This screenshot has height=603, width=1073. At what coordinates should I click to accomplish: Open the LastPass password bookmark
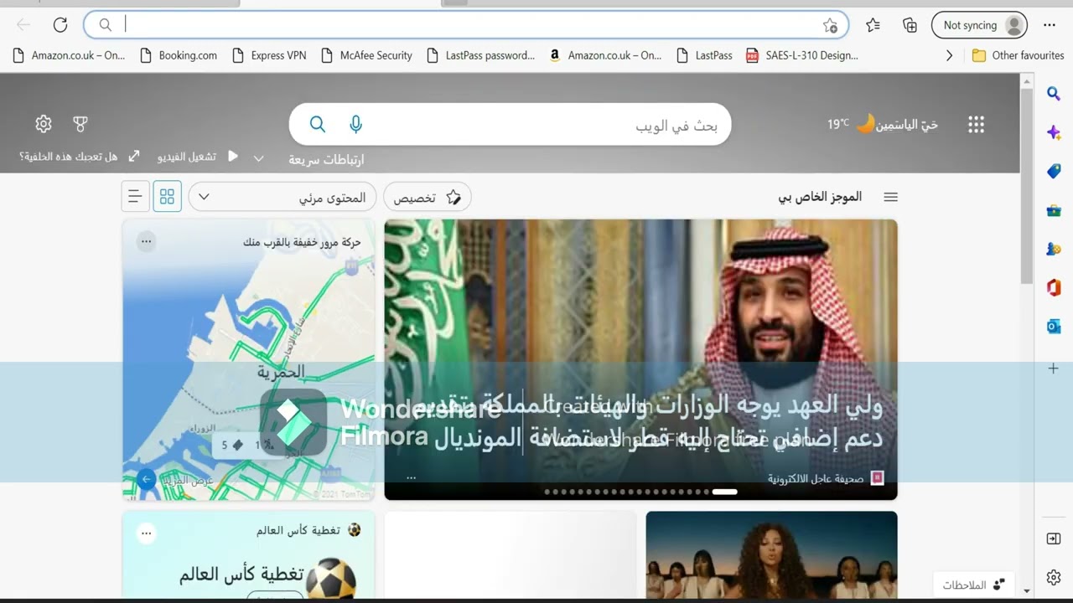[x=480, y=55]
